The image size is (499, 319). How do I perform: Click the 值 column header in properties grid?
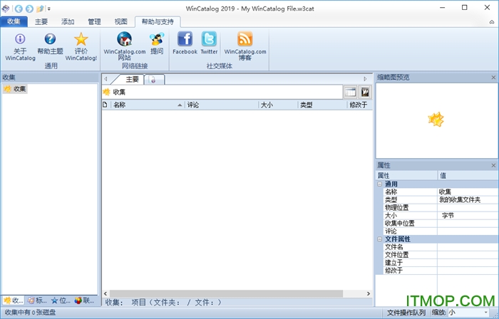click(x=468, y=175)
